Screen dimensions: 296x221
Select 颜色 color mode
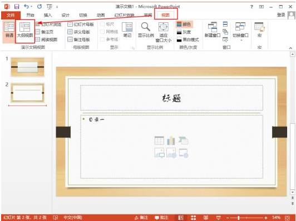point(184,24)
